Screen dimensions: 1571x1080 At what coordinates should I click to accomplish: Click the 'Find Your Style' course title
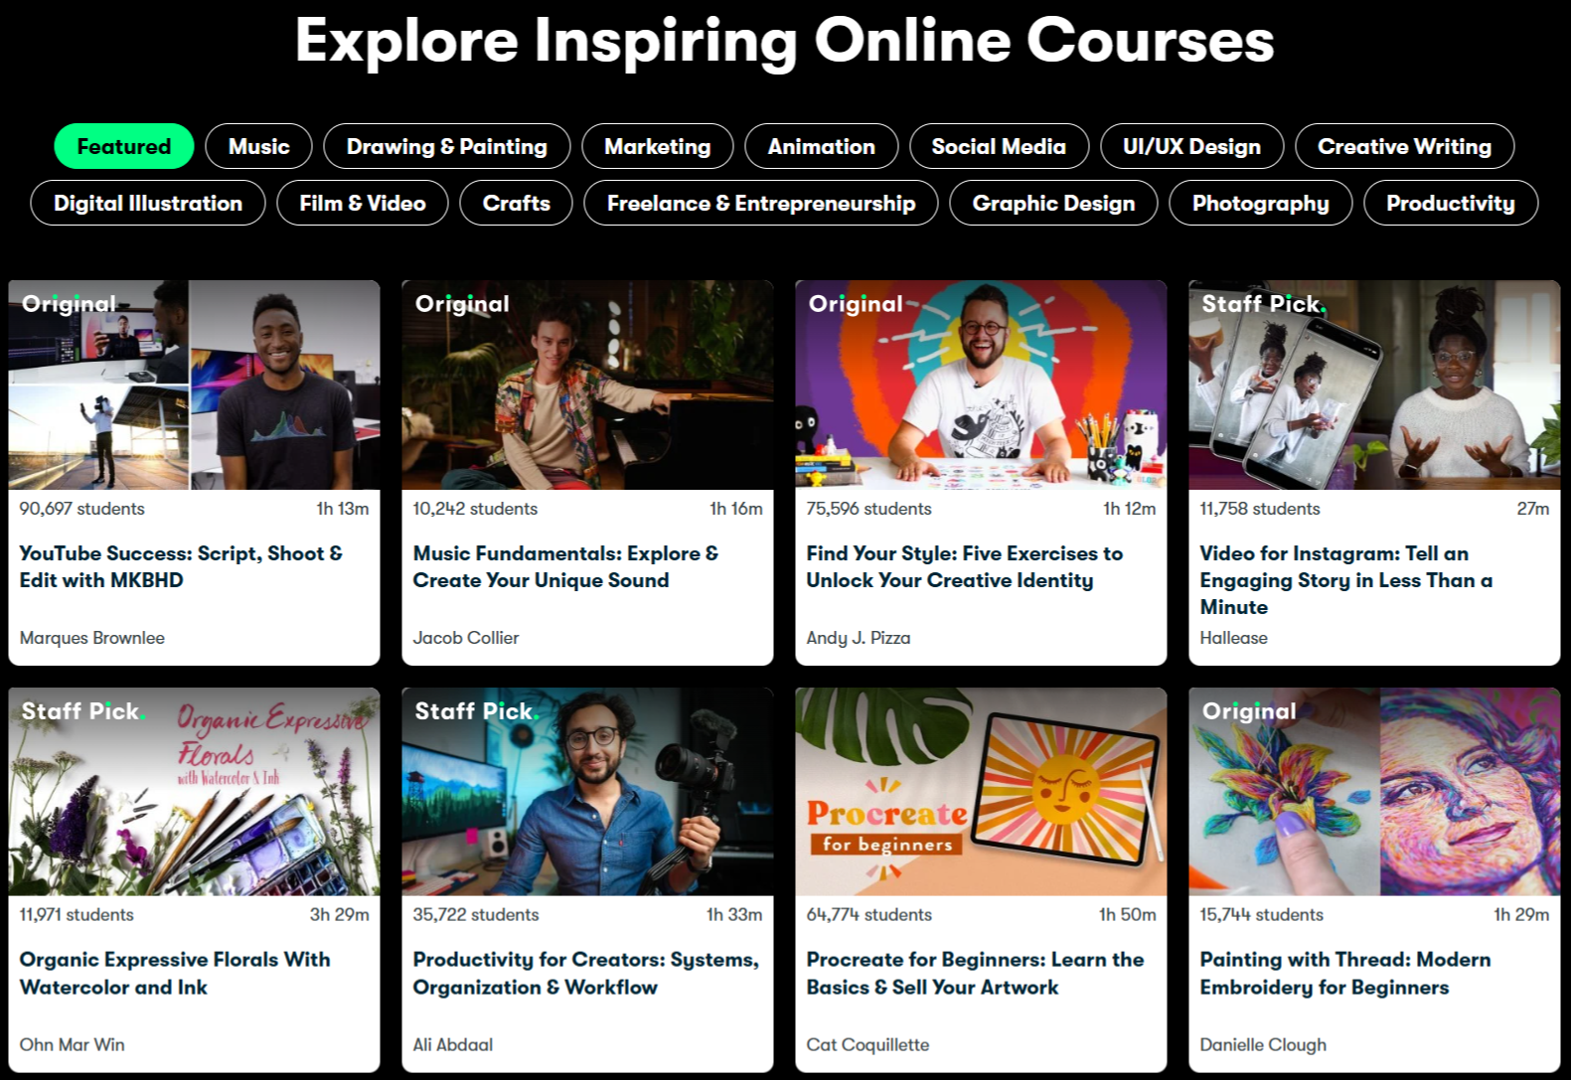[x=965, y=566]
